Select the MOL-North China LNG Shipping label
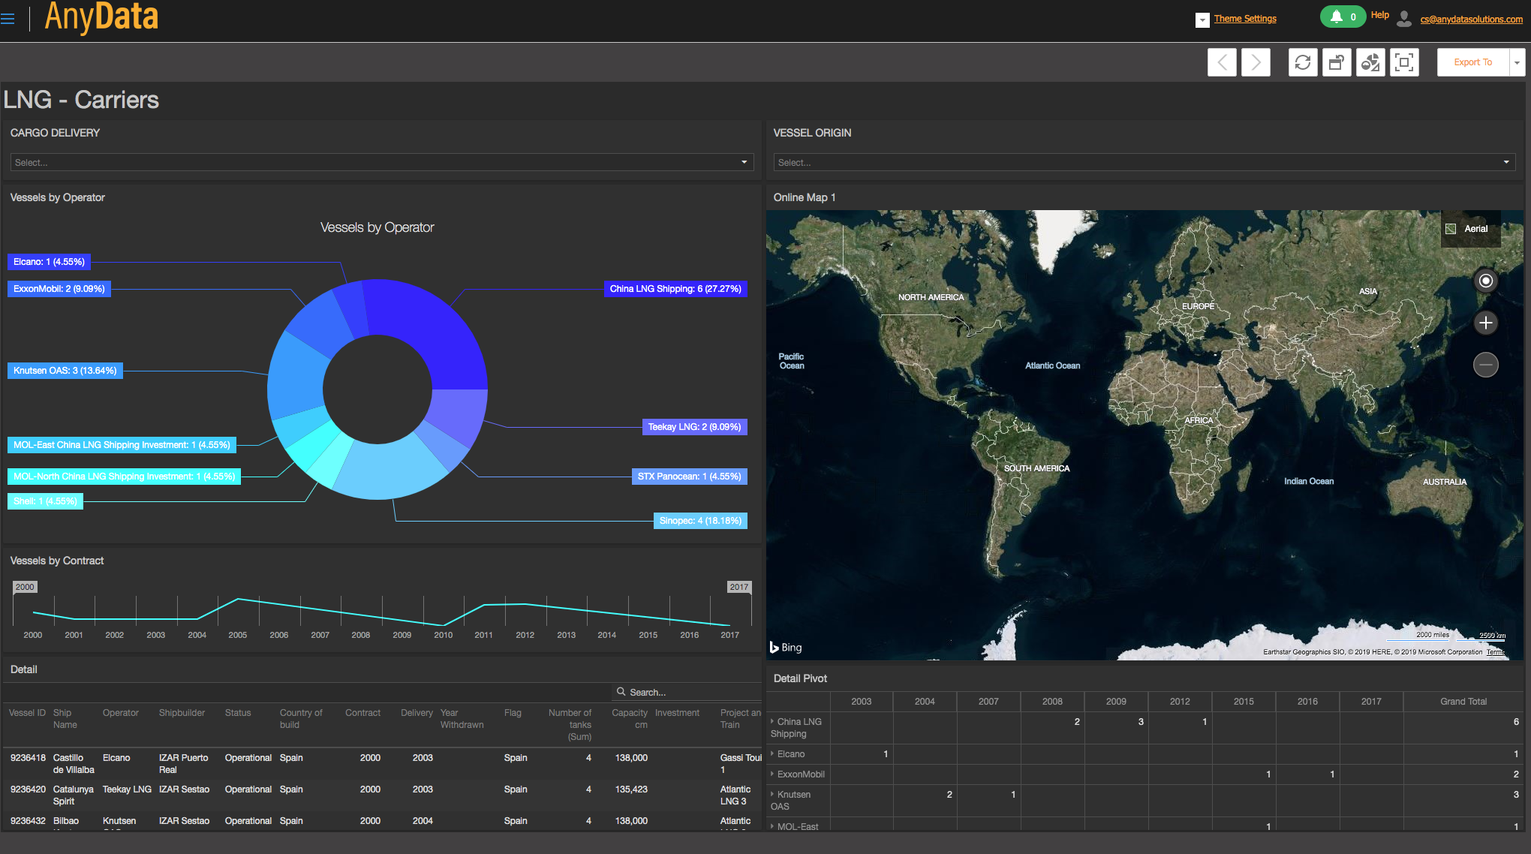 point(124,477)
